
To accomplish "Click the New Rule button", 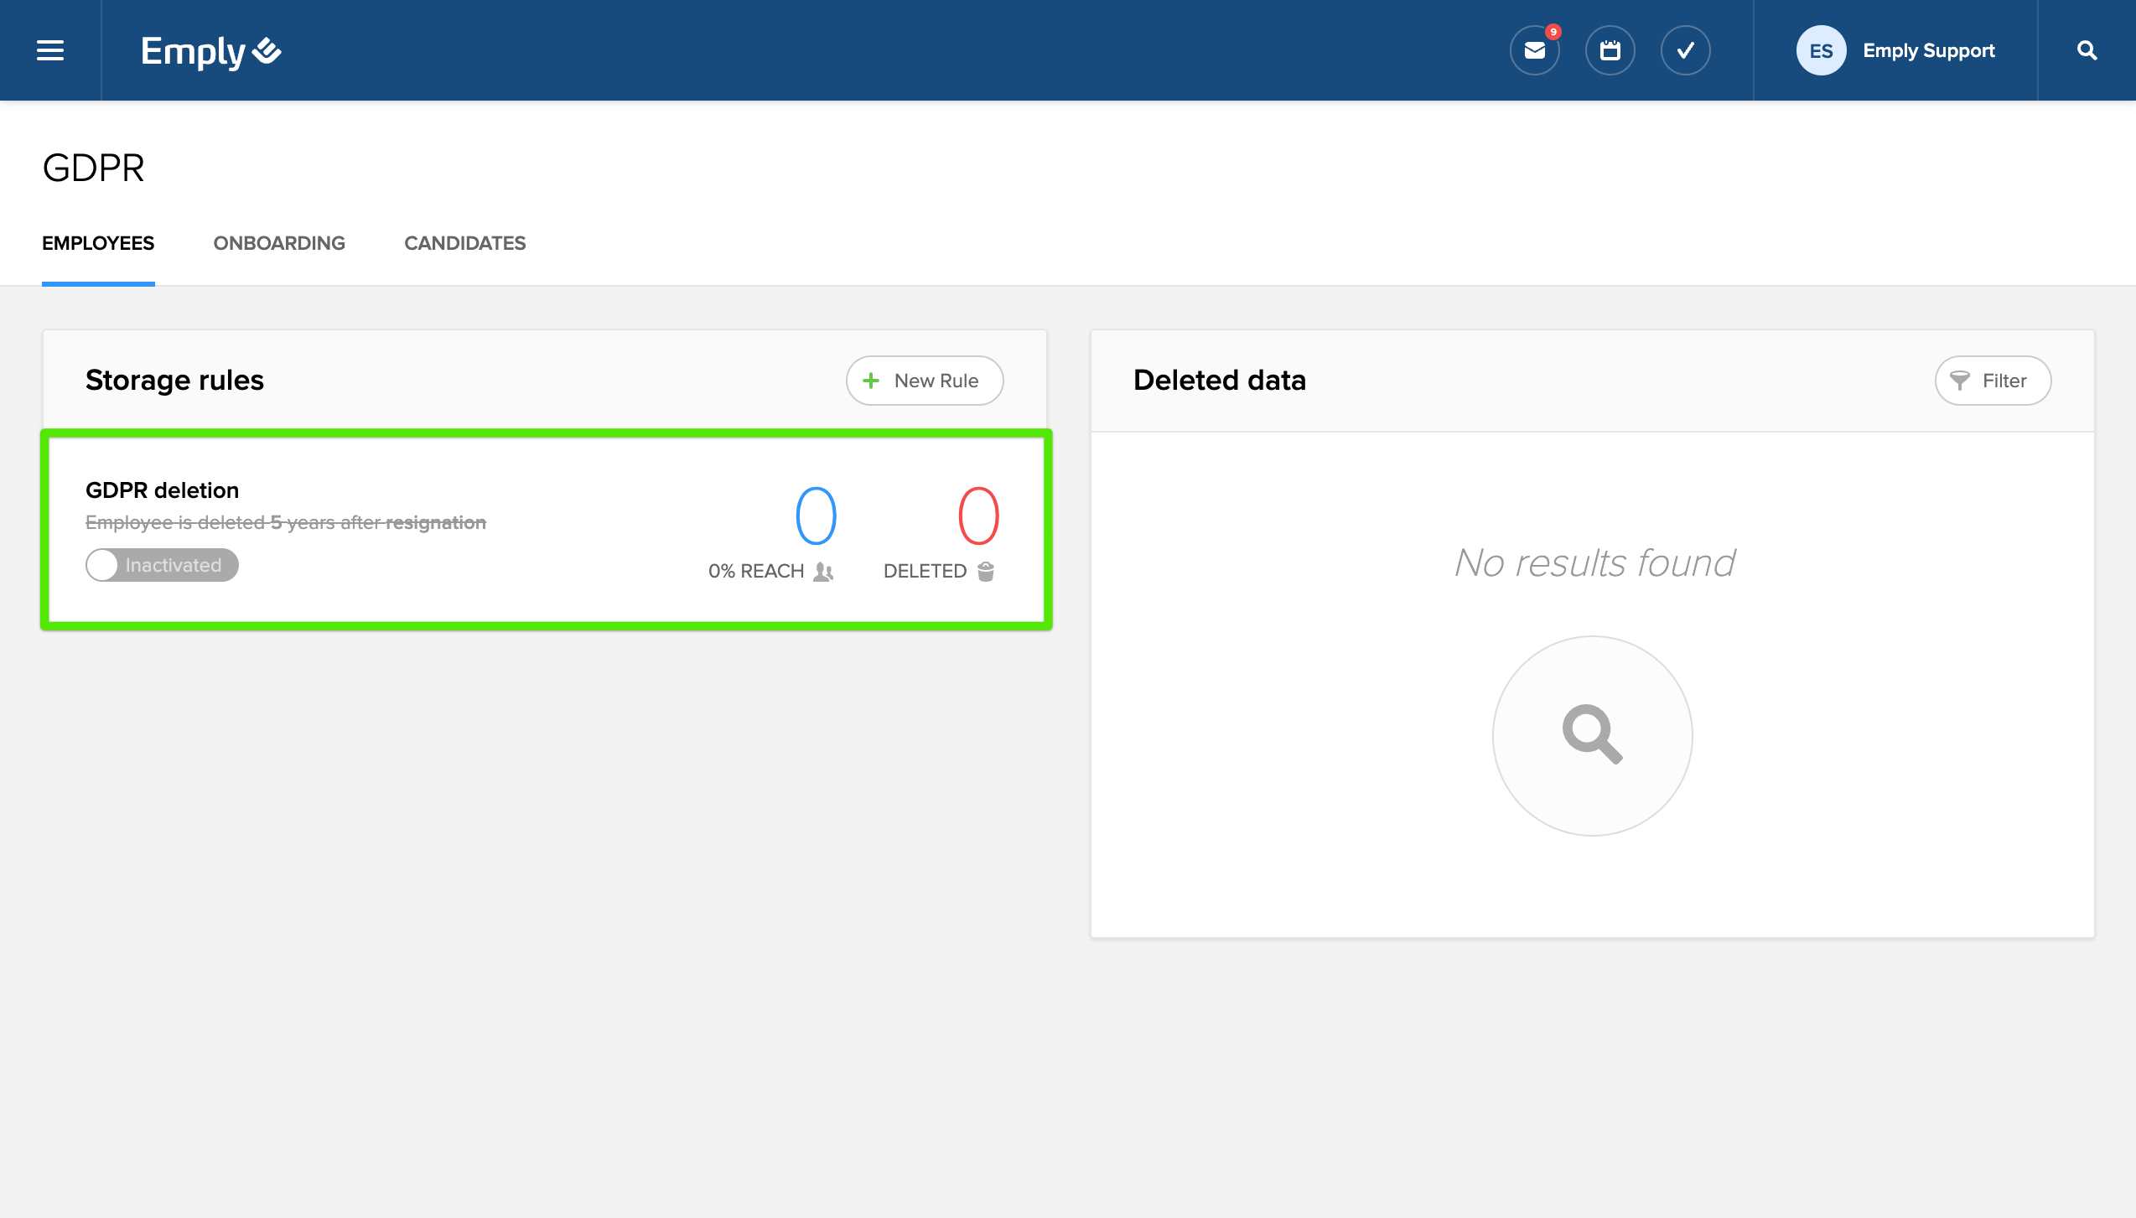I will [x=924, y=381].
